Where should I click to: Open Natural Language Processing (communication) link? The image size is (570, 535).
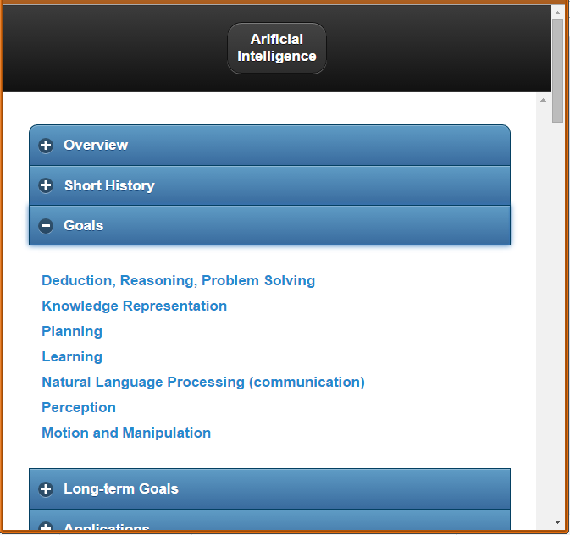(203, 383)
